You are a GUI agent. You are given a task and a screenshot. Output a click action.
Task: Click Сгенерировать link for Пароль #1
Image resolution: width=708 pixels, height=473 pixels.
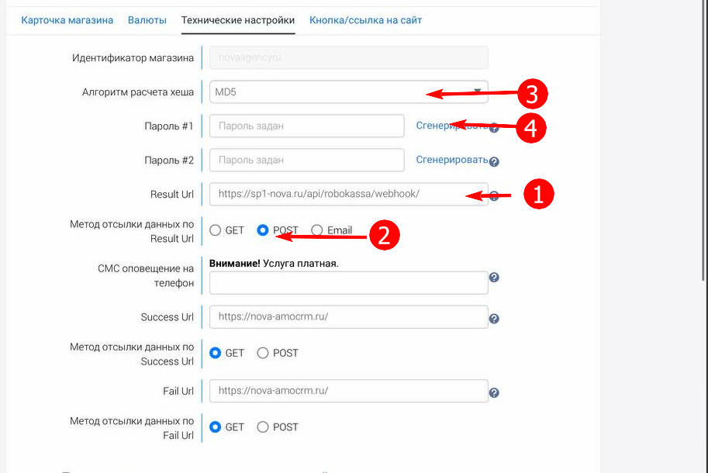pos(434,126)
